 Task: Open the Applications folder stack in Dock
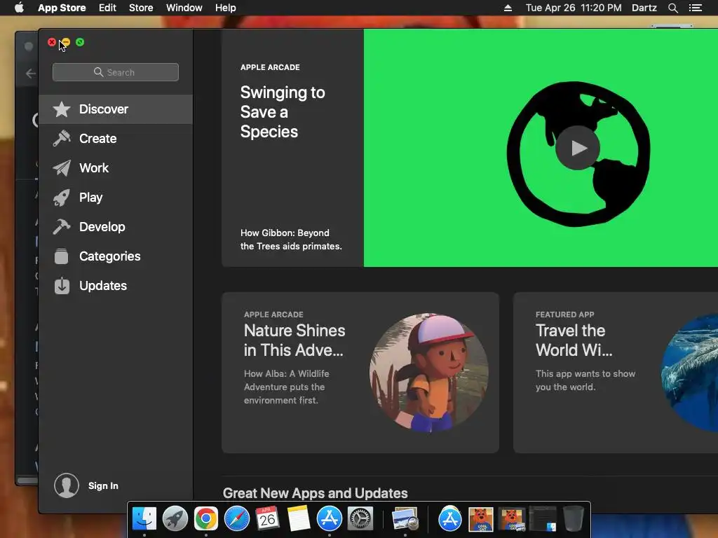click(x=450, y=519)
